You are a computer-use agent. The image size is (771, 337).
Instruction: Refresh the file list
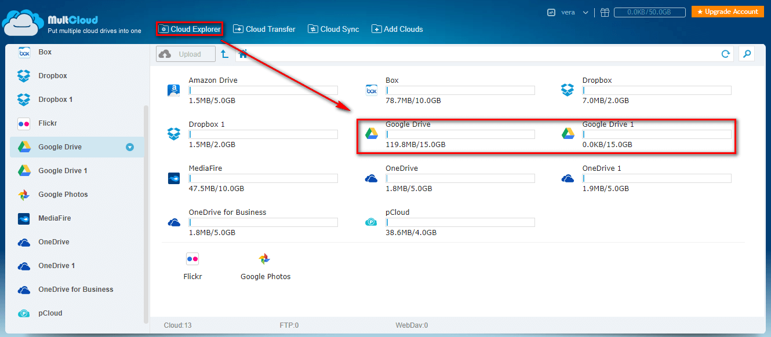pyautogui.click(x=725, y=54)
